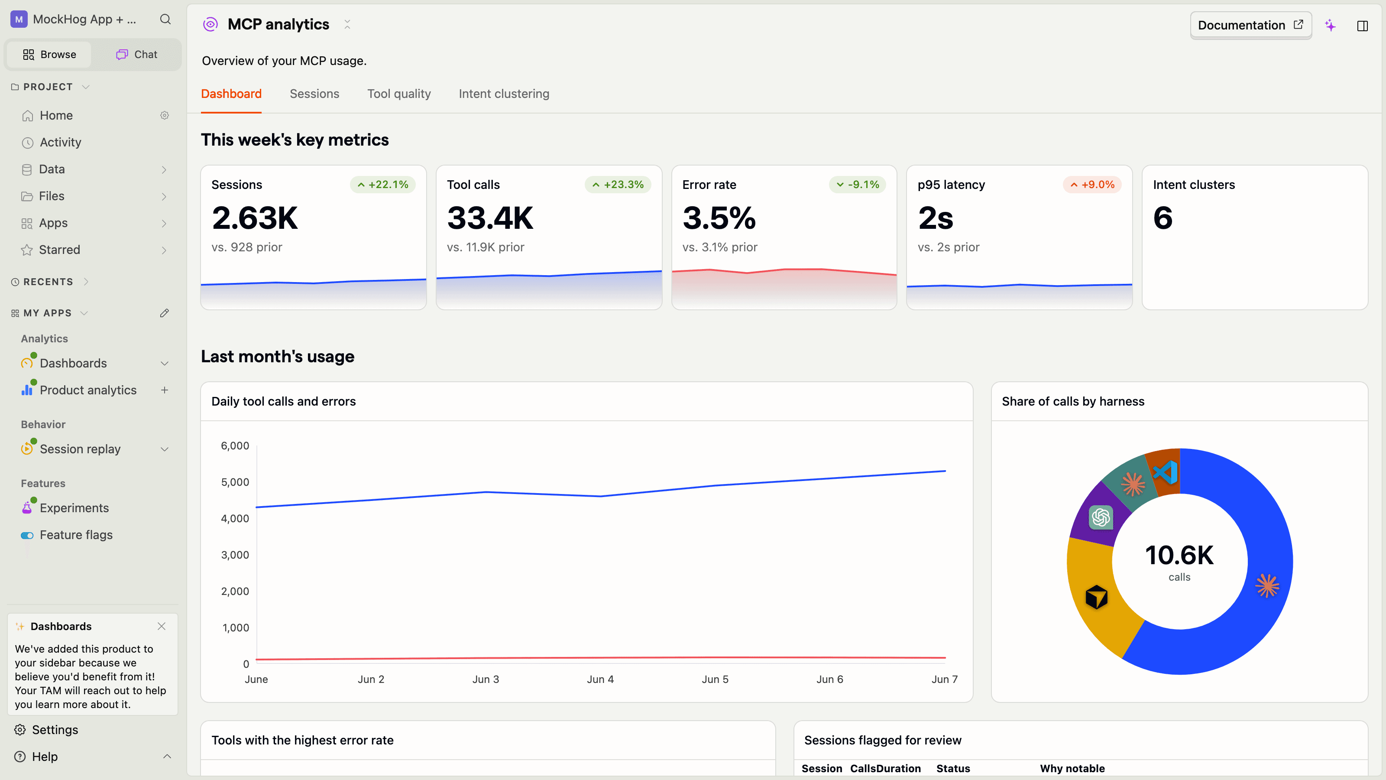Screen dimensions: 1386x780
Task: Expand the Files section chevron
Action: click(x=164, y=196)
